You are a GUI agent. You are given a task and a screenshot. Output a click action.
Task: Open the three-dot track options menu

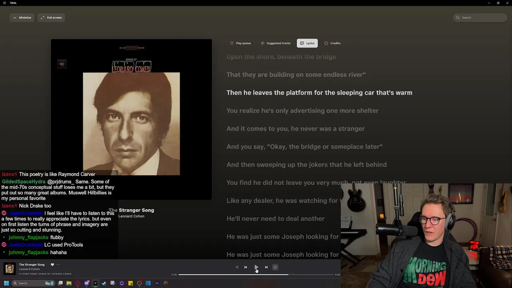[x=58, y=264]
